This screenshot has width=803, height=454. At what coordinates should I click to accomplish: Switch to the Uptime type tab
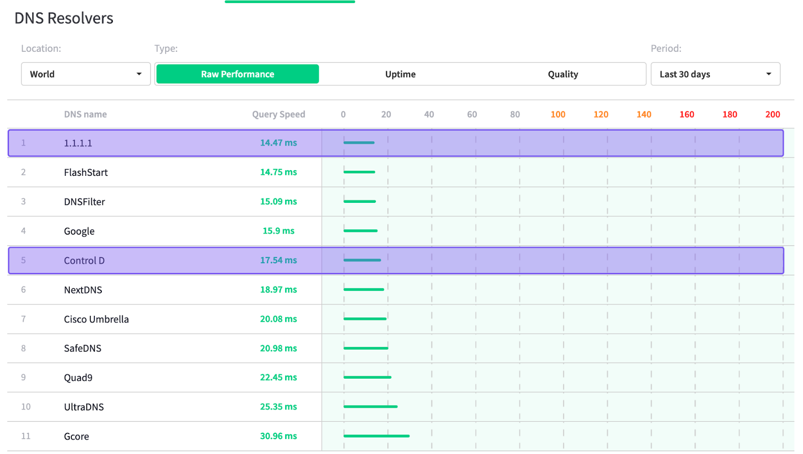(400, 74)
